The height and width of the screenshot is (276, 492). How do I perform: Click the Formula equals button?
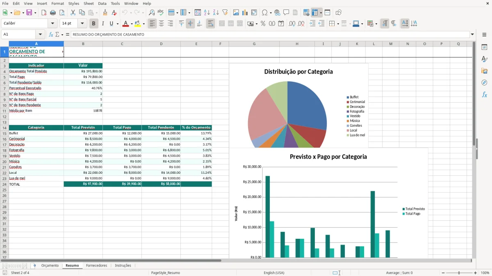68,35
